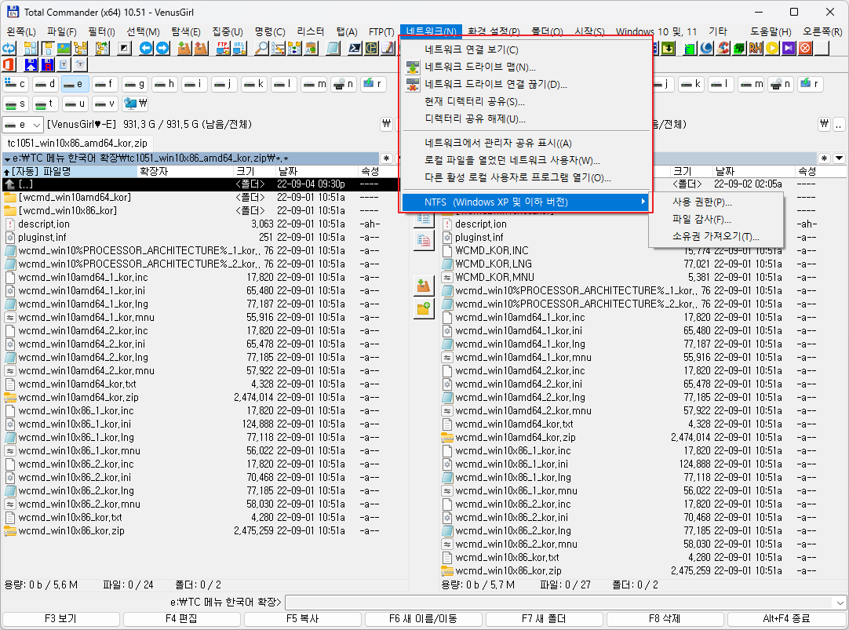Screen dimensions: 849x630
Task: Open Resource Hacker RH toolbar icon
Action: 756,48
